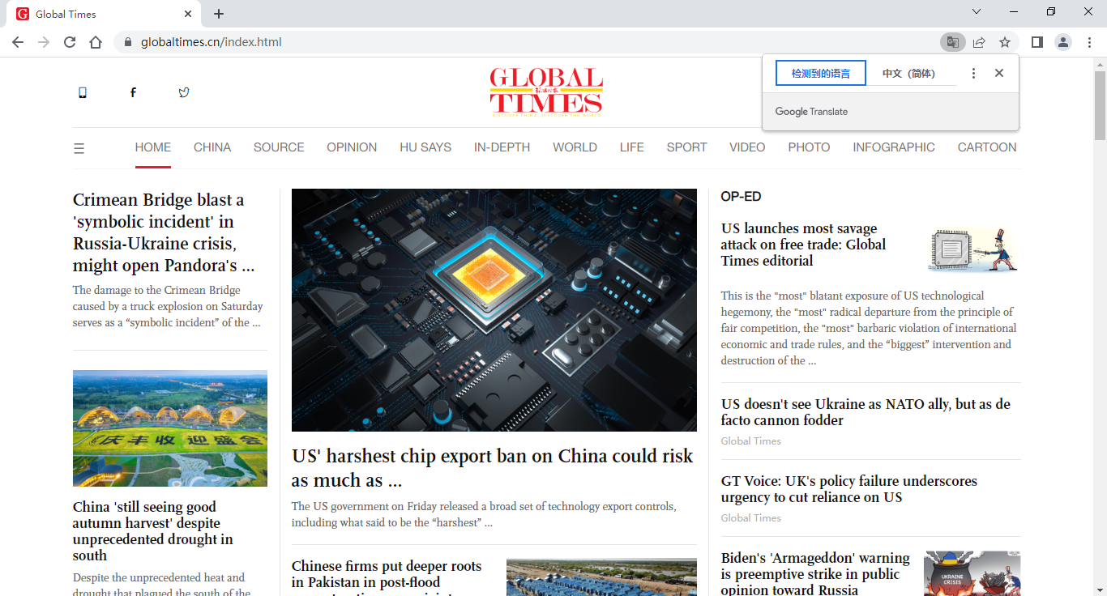Select the 检测到的语言 tab in translate popup
Screen dimensions: 1107x596
(821, 73)
